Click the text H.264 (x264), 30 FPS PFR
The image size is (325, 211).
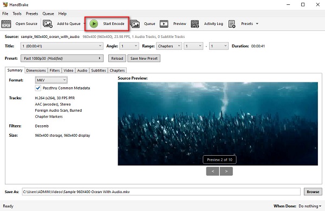click(55, 98)
